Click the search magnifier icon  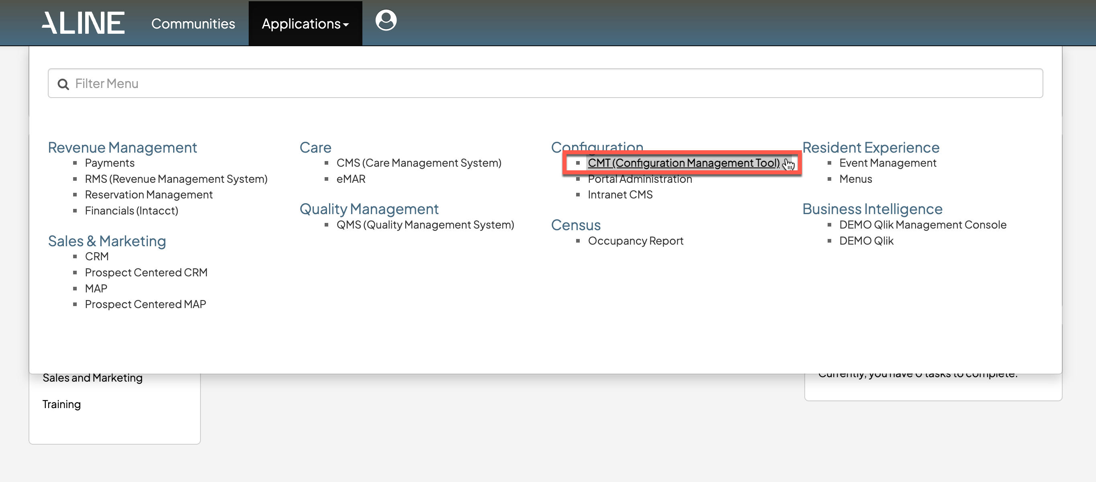[x=63, y=84]
